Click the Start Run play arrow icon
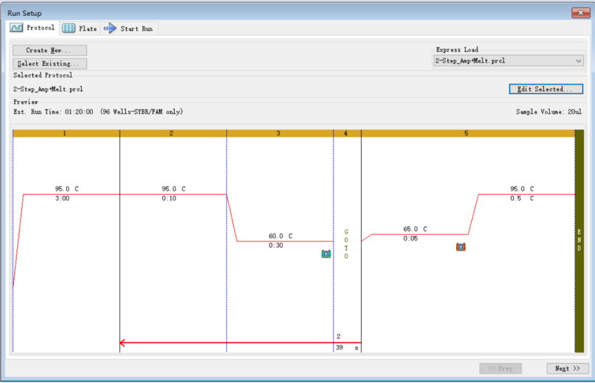Image resolution: width=595 pixels, height=383 pixels. pyautogui.click(x=110, y=28)
